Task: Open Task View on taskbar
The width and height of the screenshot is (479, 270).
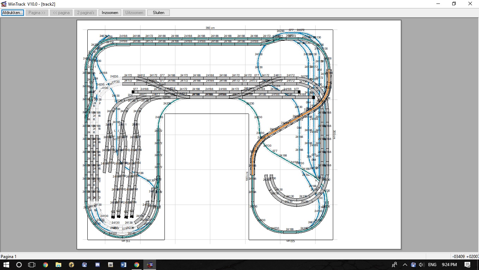Action: click(32, 265)
